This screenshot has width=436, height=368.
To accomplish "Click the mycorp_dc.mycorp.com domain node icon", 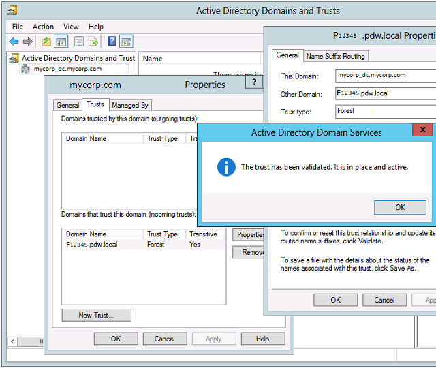I will (25, 69).
